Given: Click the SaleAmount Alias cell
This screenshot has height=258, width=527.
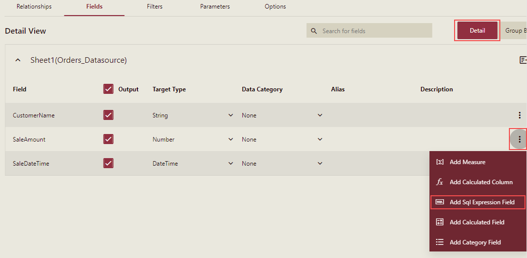Looking at the screenshot, I should point(373,139).
